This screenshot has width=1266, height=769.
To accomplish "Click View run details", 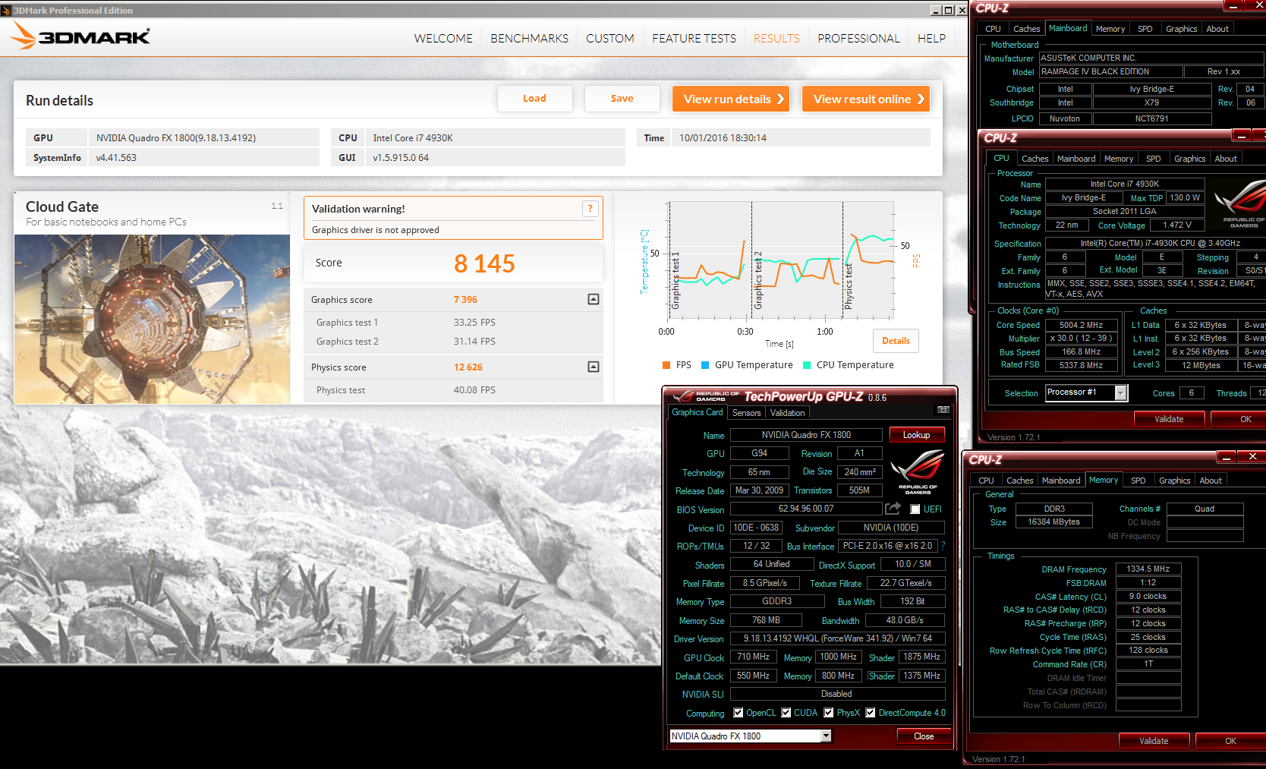I will pos(730,99).
